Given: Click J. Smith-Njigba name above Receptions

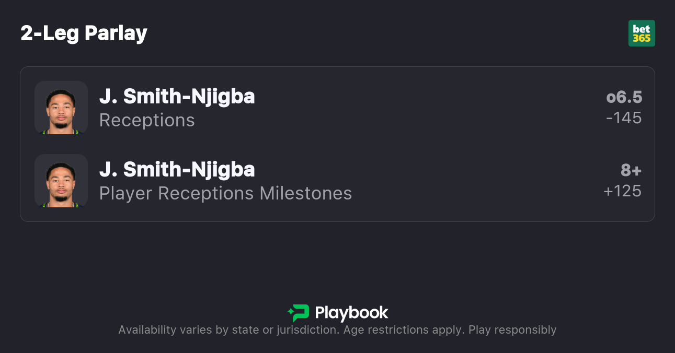Looking at the screenshot, I should tap(177, 97).
